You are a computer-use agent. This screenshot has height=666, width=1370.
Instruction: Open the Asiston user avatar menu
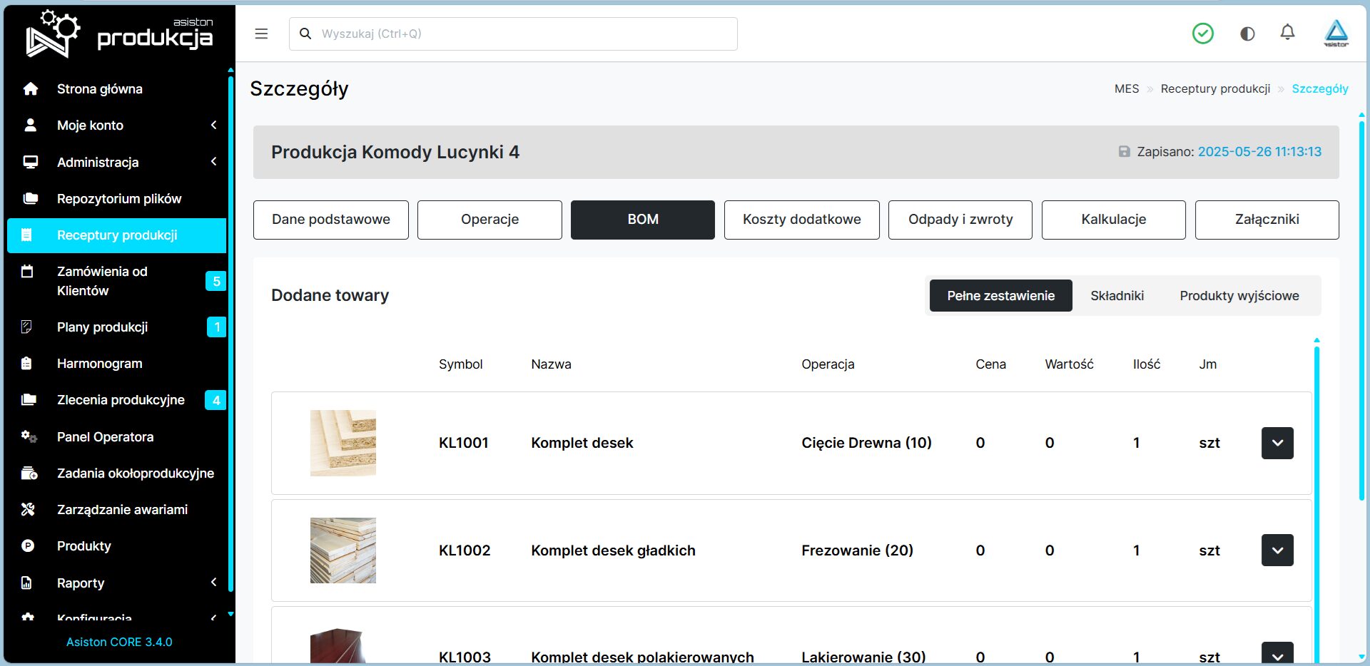pos(1336,34)
